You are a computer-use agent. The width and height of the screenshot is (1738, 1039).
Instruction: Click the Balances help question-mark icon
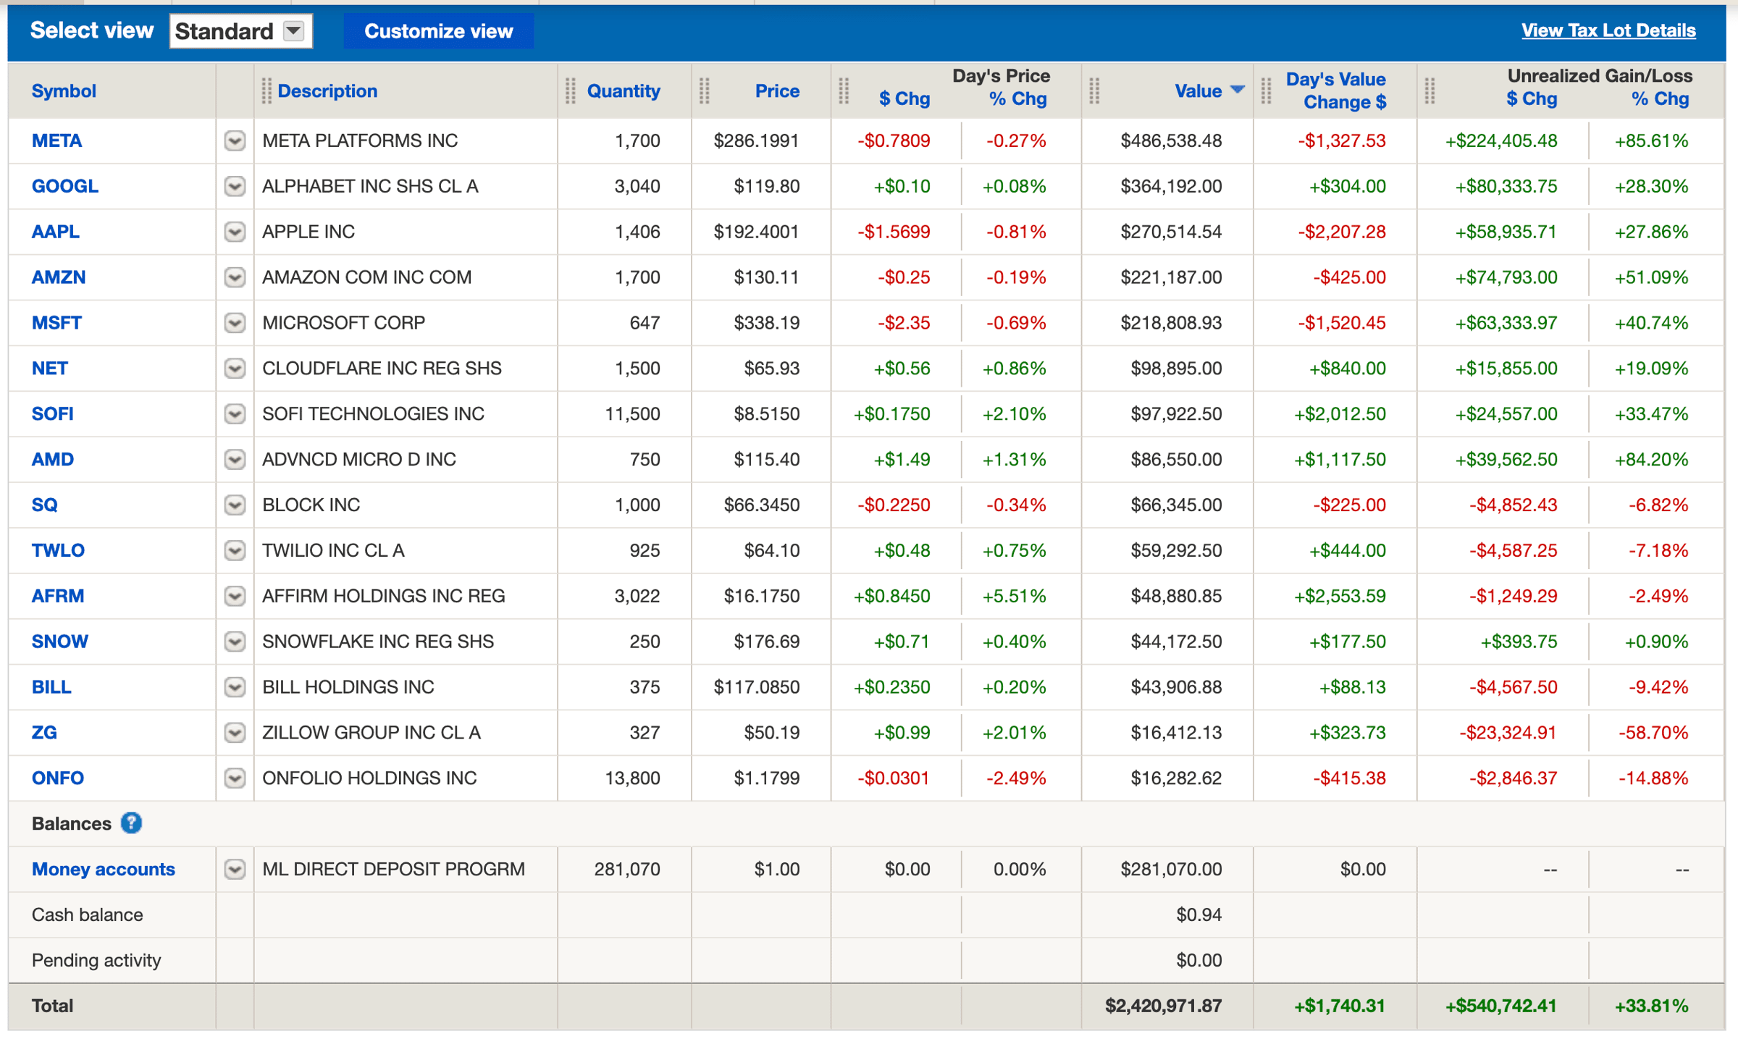coord(131,823)
